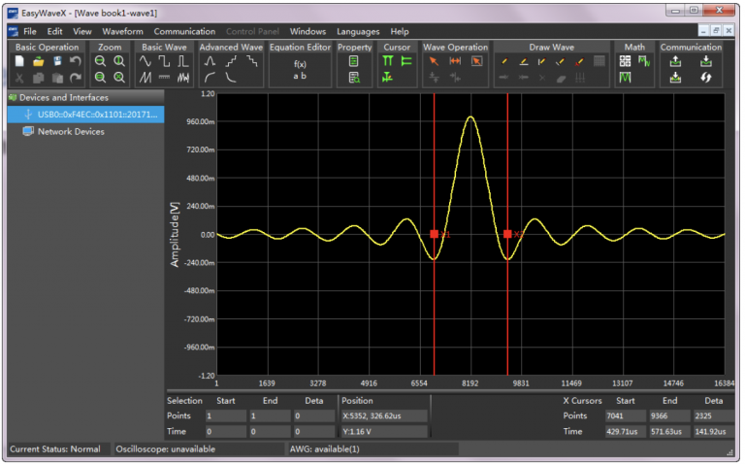The image size is (745, 464).
Task: Click the X Cursors Time value 429.71us
Action: (624, 432)
